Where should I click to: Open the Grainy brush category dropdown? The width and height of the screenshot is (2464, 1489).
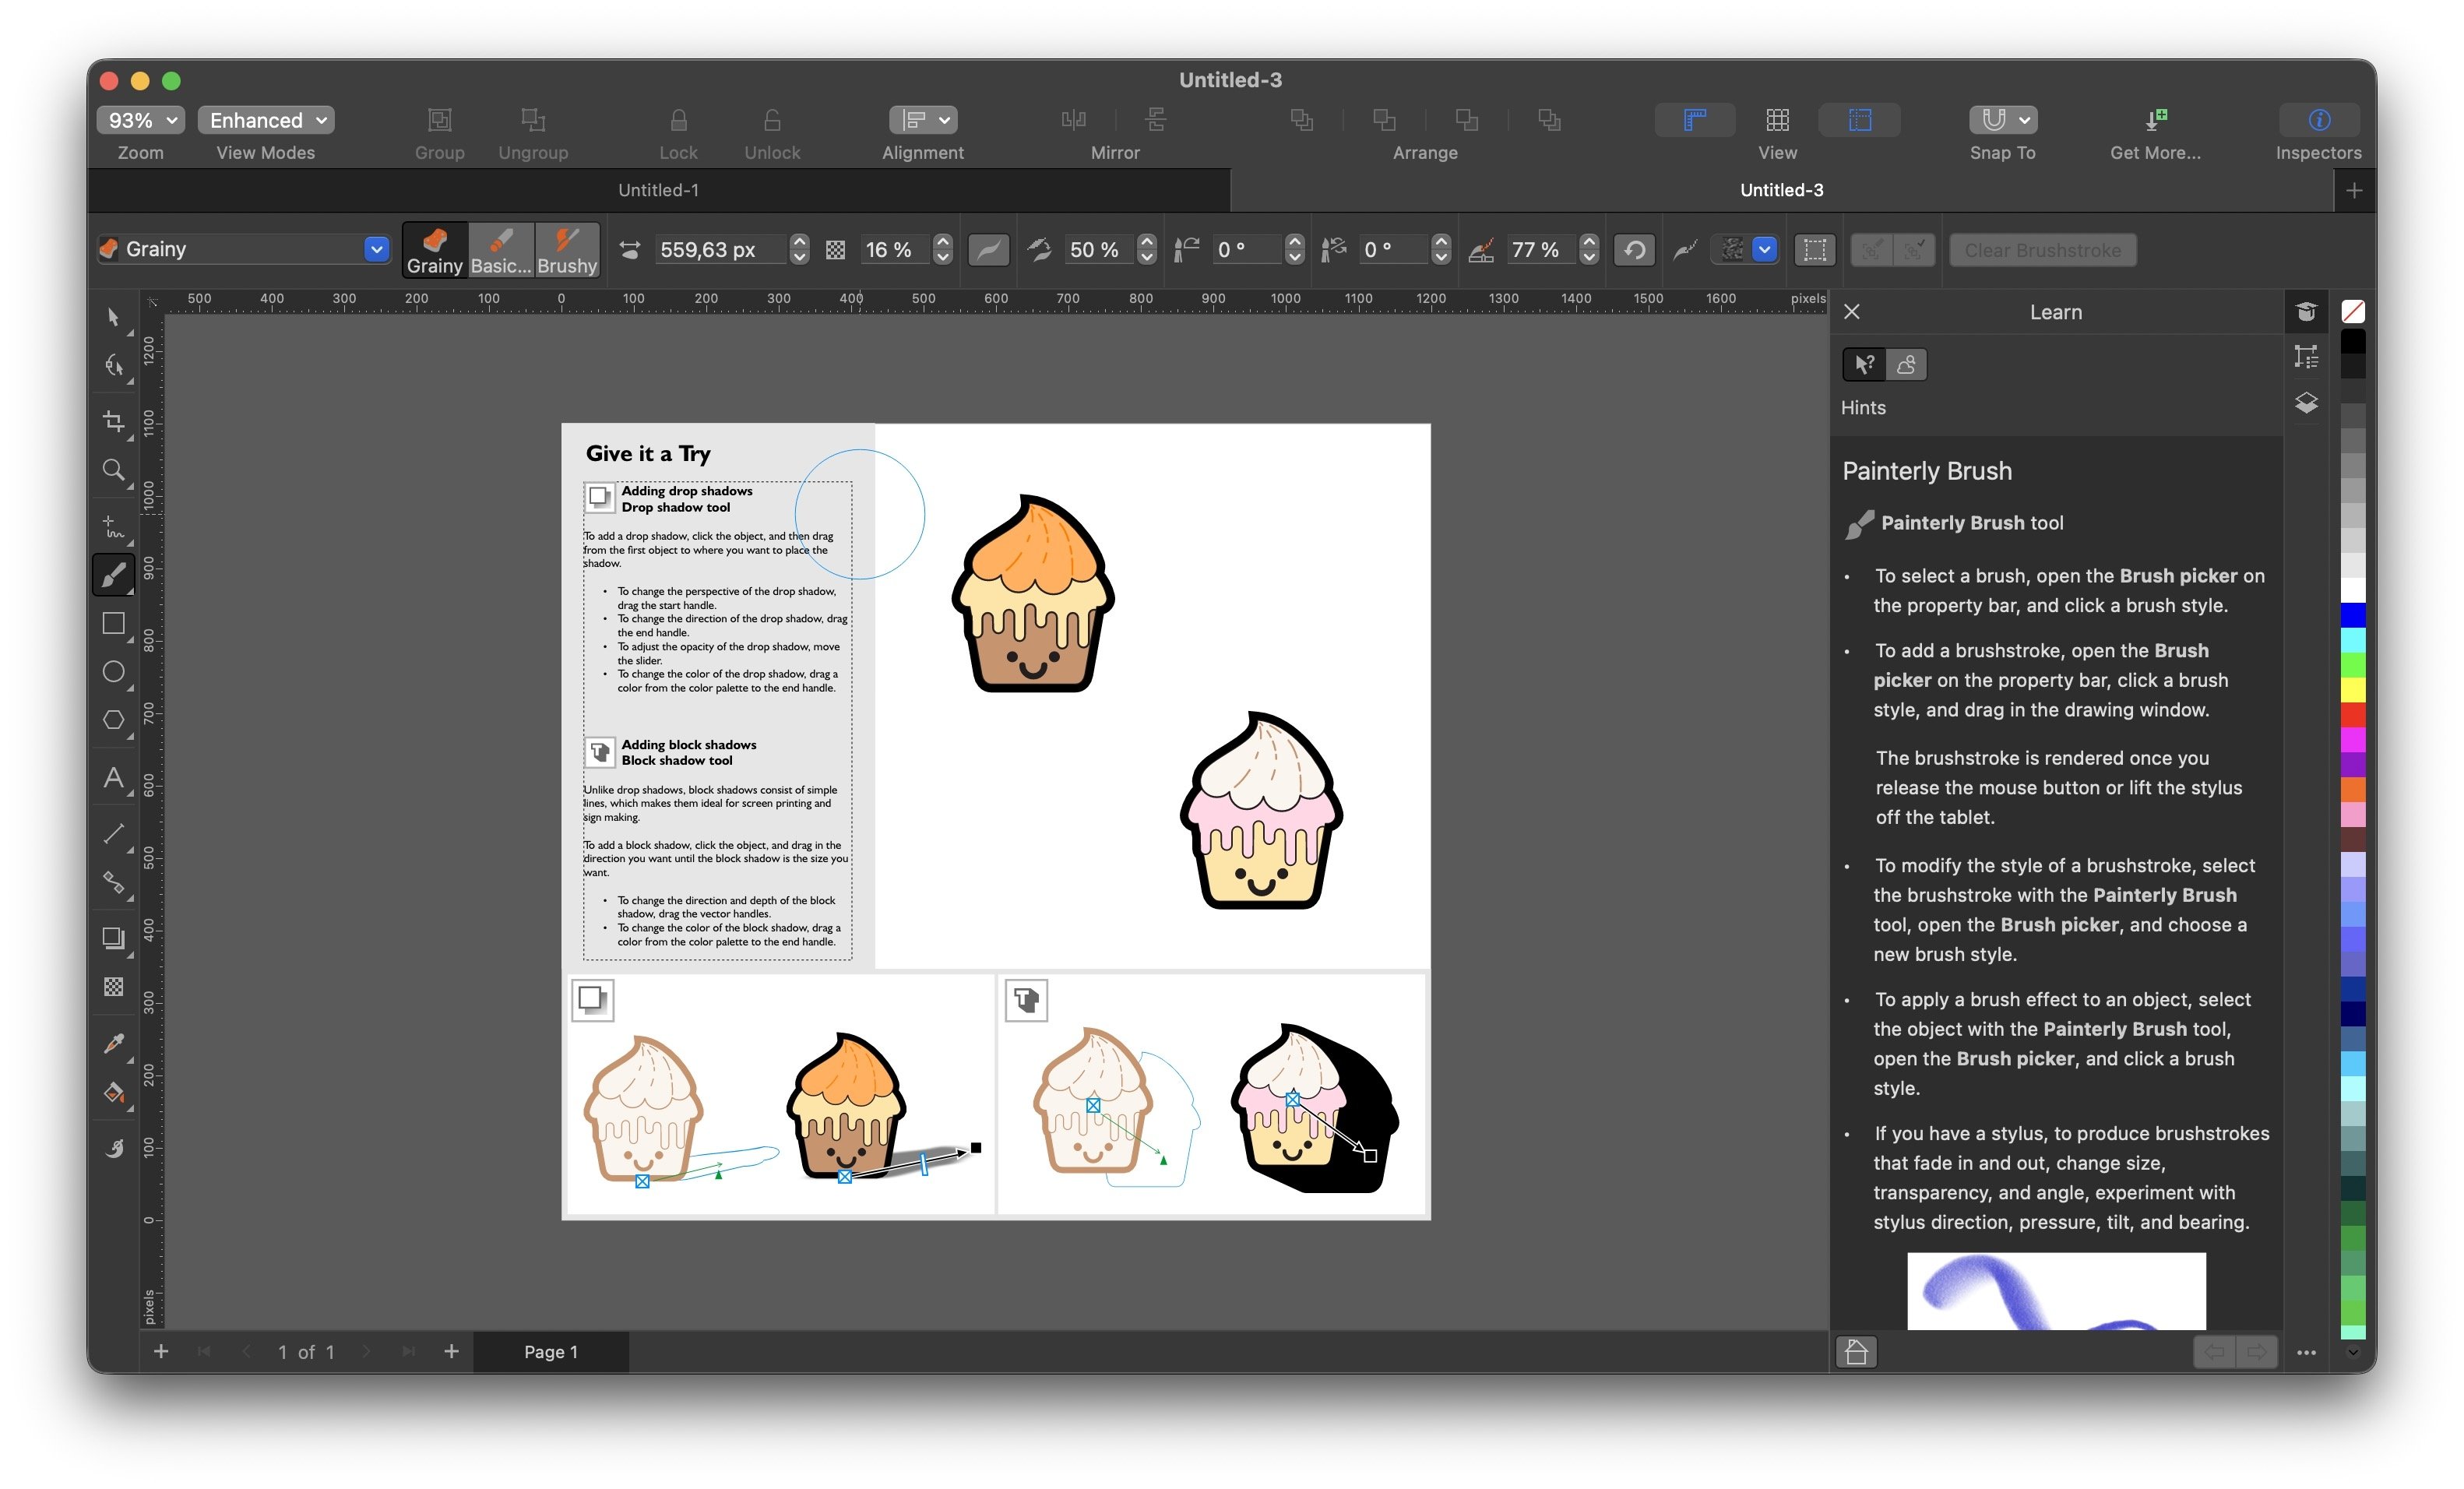pos(376,249)
